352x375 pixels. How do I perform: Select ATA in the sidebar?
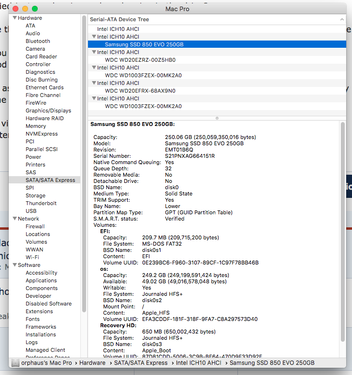(x=30, y=26)
